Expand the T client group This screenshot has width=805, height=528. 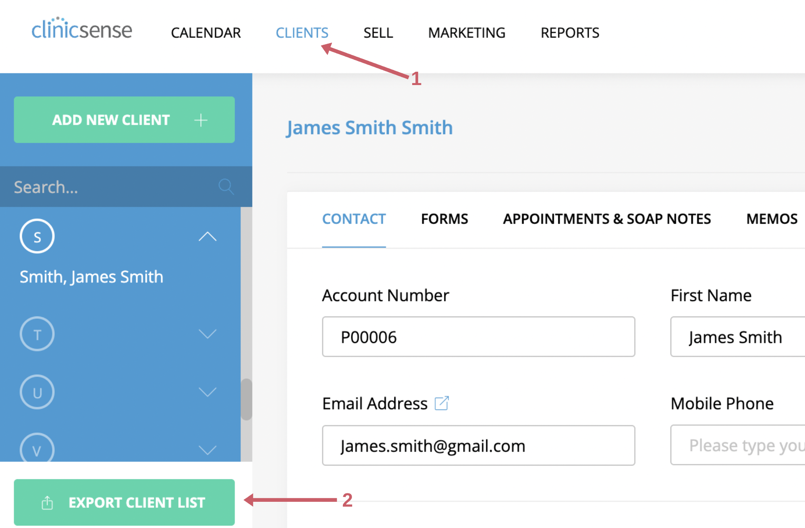coord(207,334)
